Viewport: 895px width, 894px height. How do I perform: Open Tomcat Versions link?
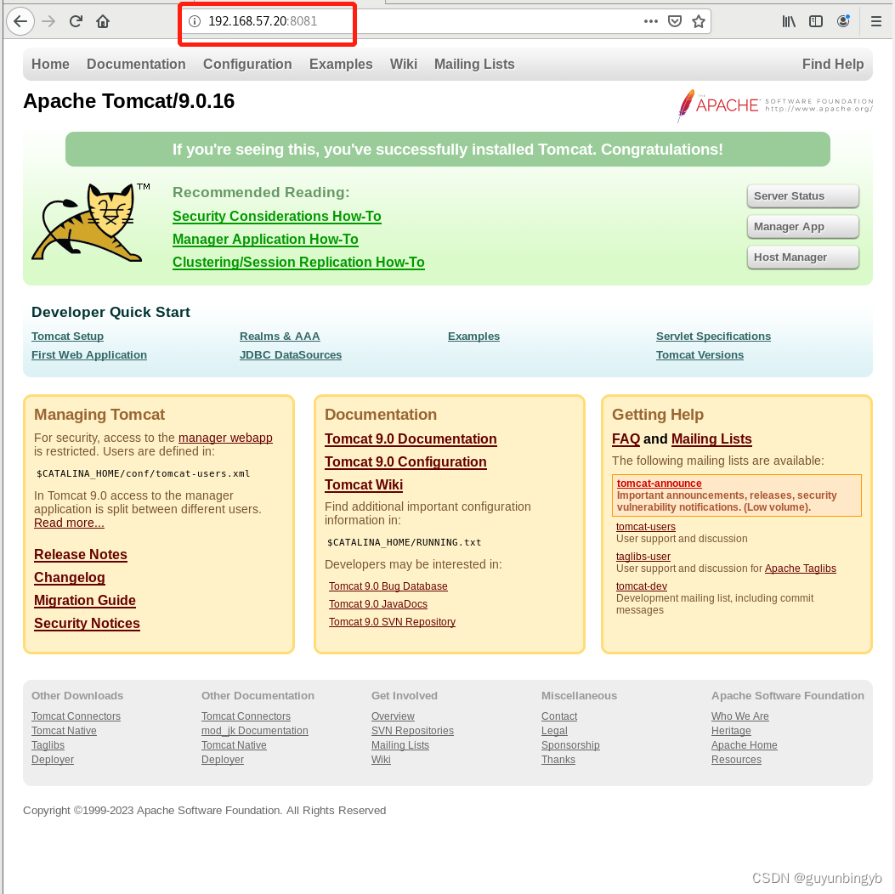pos(700,355)
